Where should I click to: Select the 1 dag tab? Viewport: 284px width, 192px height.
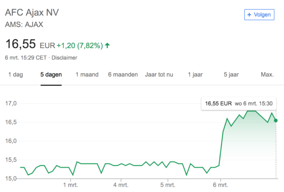tap(16, 75)
